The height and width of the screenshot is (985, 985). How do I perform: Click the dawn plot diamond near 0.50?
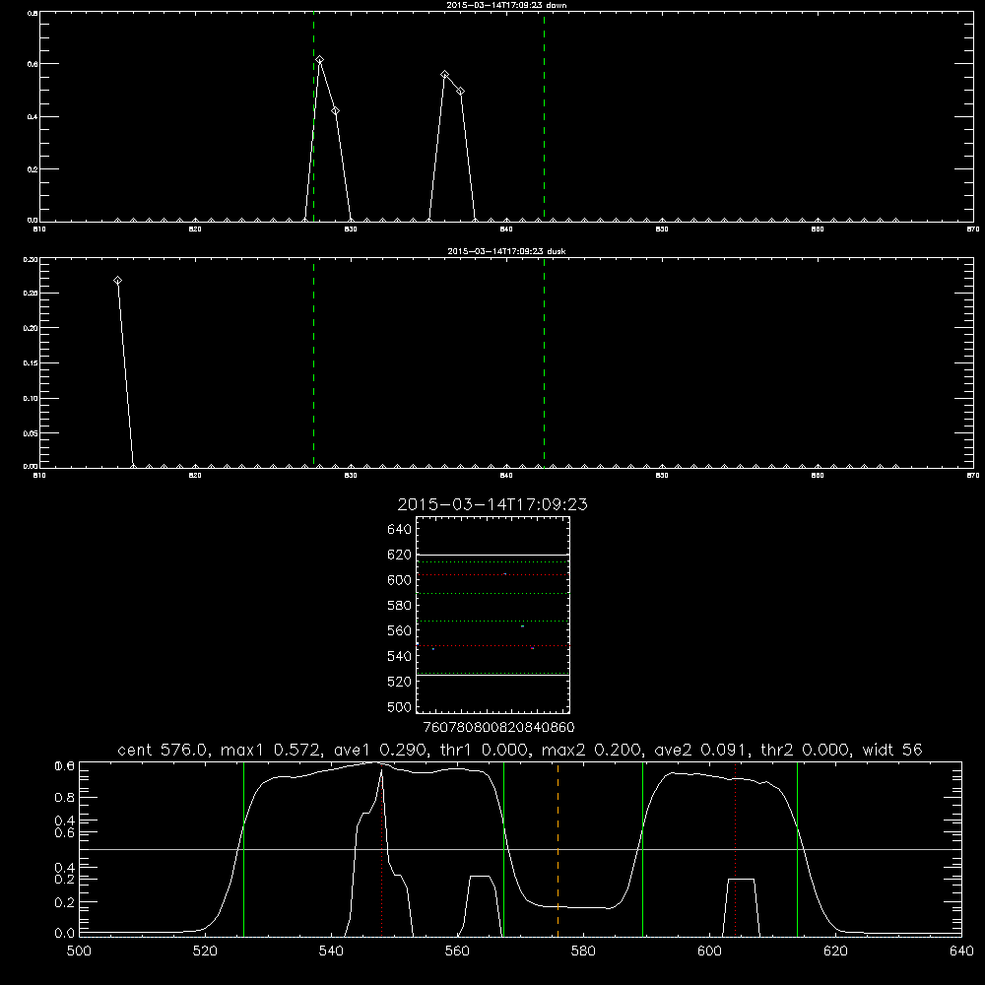pos(460,91)
